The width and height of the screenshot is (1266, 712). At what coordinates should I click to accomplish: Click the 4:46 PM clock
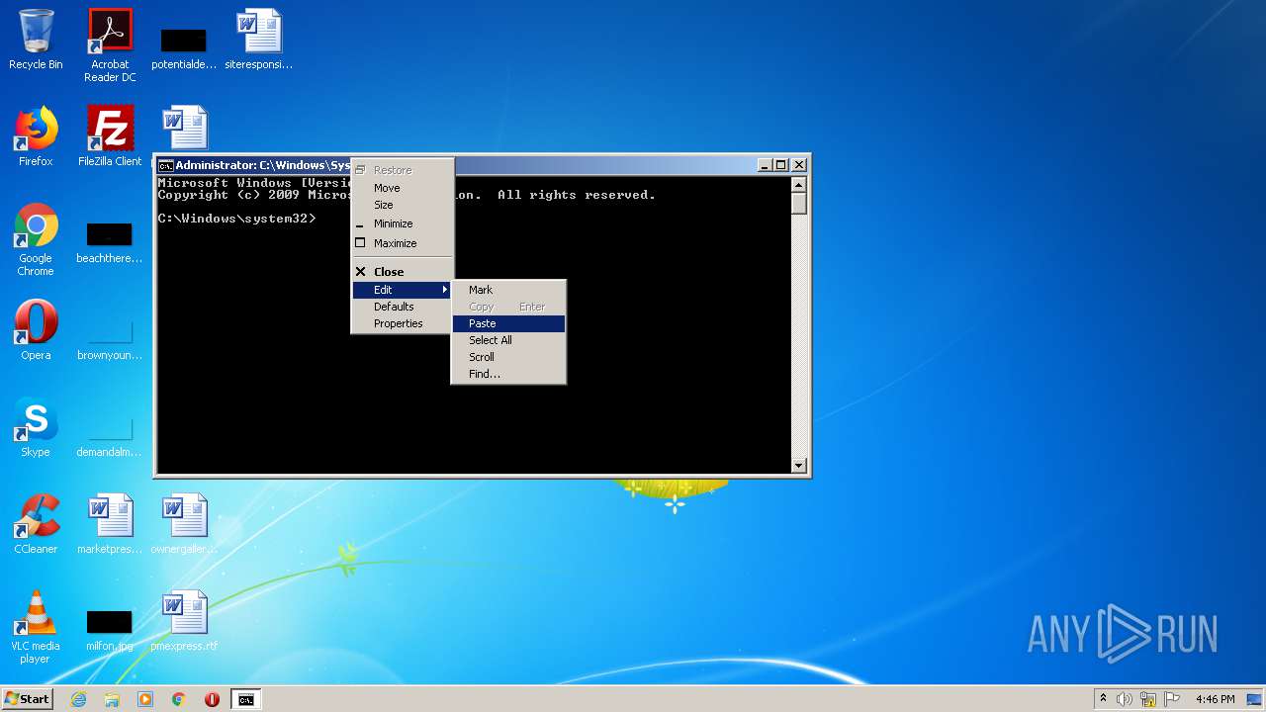click(1215, 699)
